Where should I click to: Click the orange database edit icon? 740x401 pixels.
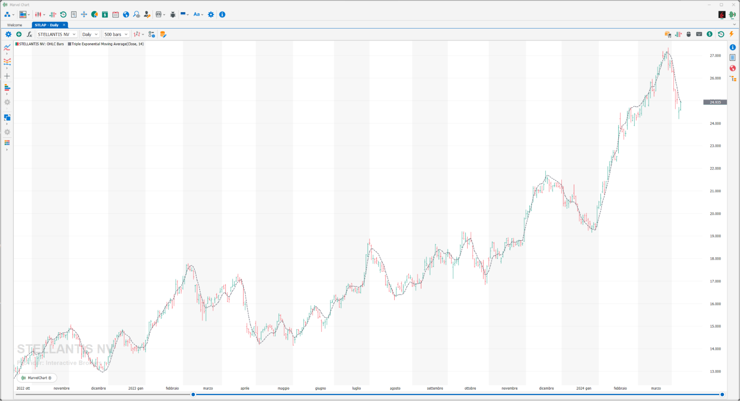coord(163,34)
